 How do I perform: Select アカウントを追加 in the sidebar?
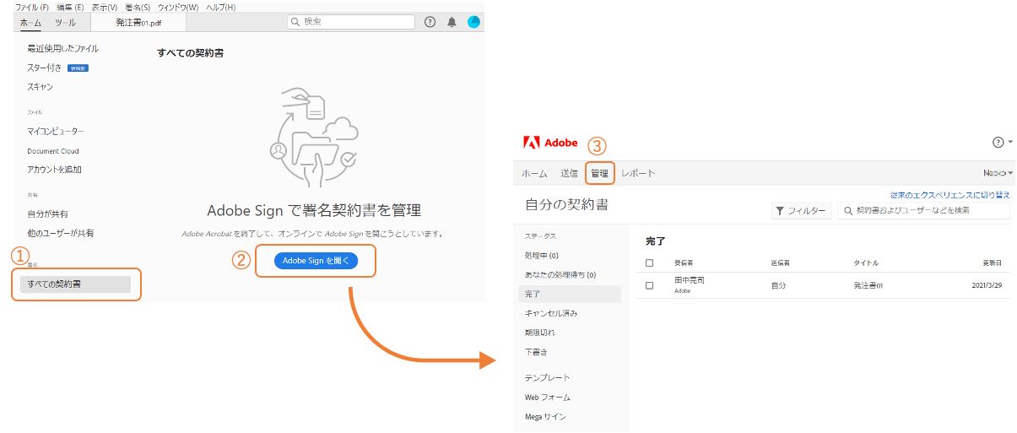54,170
